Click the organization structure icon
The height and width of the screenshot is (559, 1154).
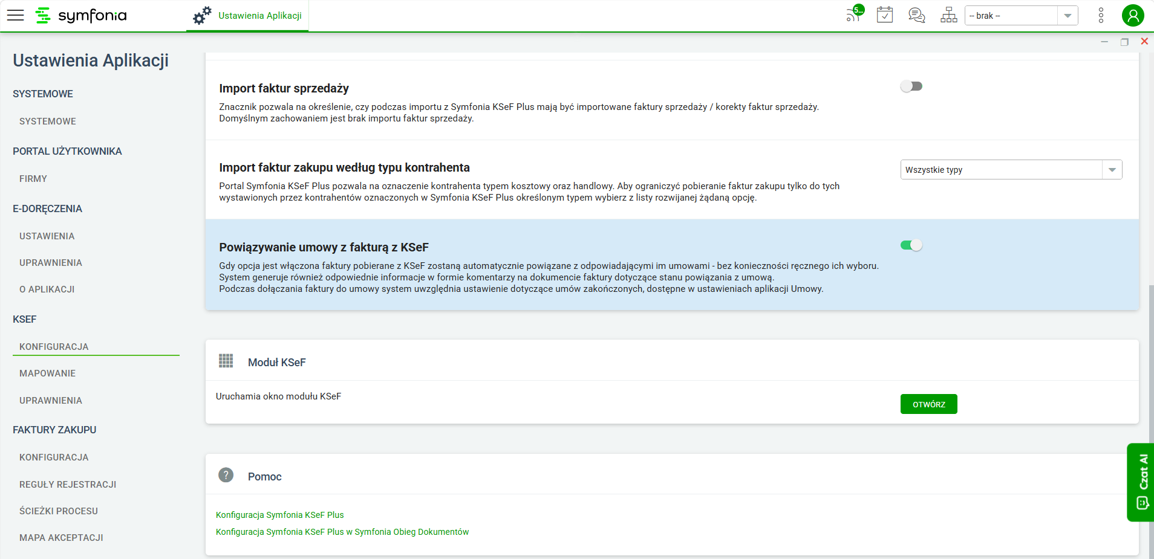tap(948, 15)
